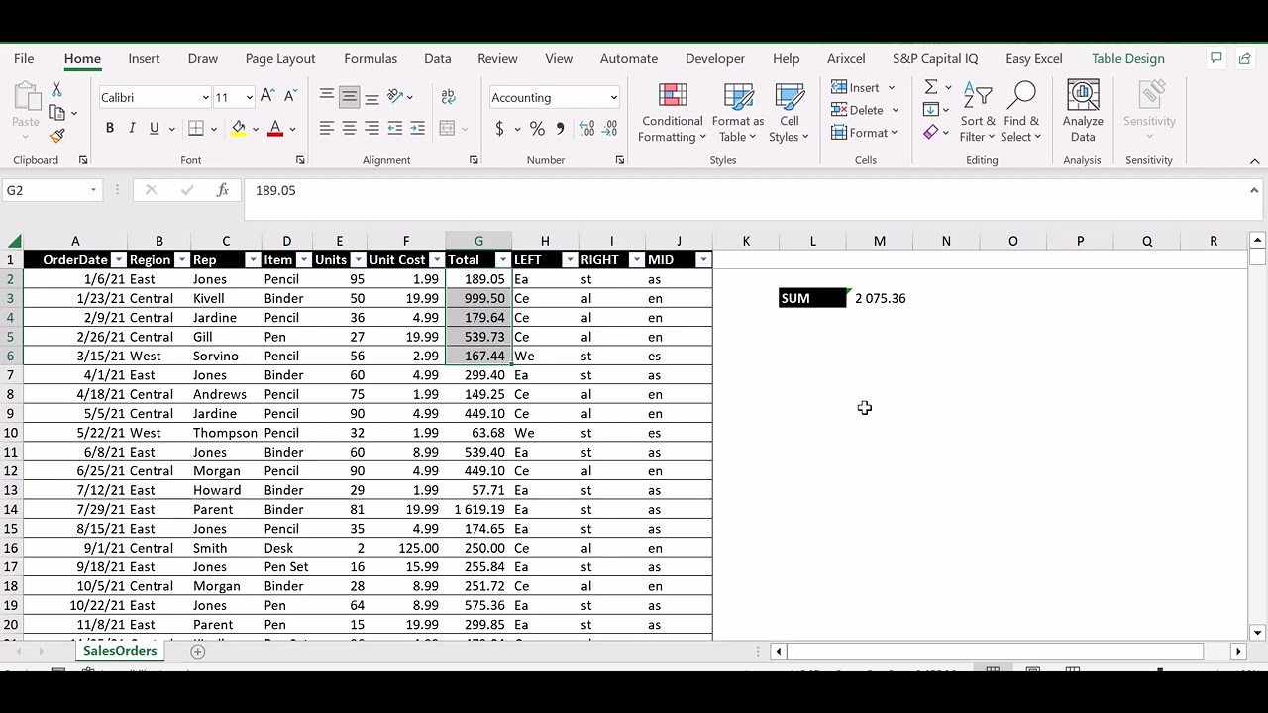Apply middle vertical alignment
The width and height of the screenshot is (1268, 713).
click(x=349, y=97)
